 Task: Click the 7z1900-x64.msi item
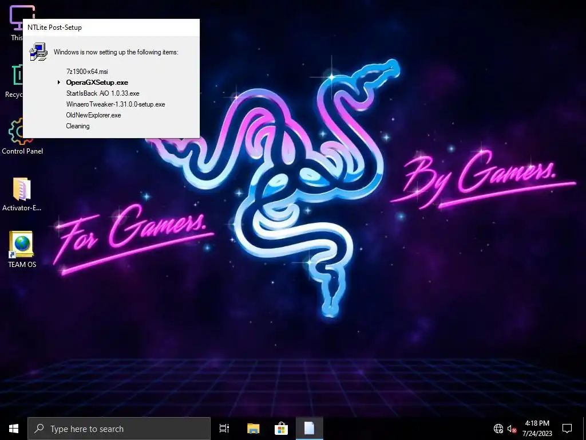tap(87, 72)
